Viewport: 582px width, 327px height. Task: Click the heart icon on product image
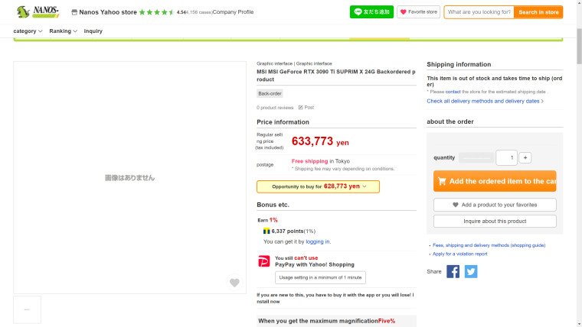[x=234, y=283]
